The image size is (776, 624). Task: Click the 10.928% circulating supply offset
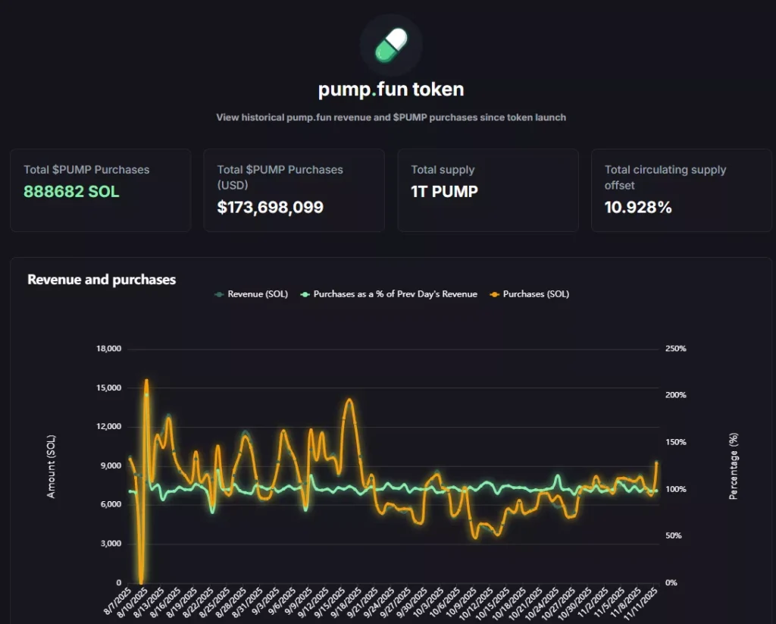[638, 207]
